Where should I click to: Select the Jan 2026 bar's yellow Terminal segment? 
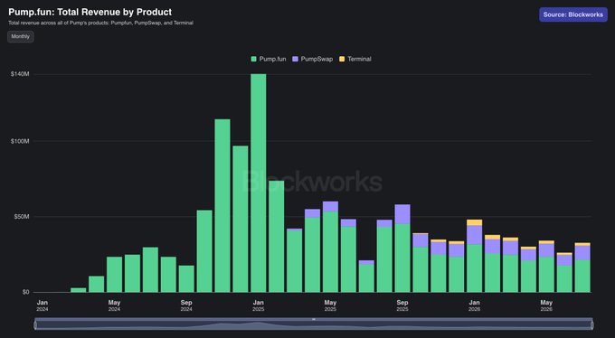(x=475, y=222)
